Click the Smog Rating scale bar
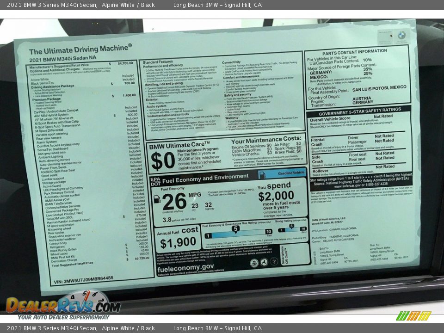 pos(292,229)
